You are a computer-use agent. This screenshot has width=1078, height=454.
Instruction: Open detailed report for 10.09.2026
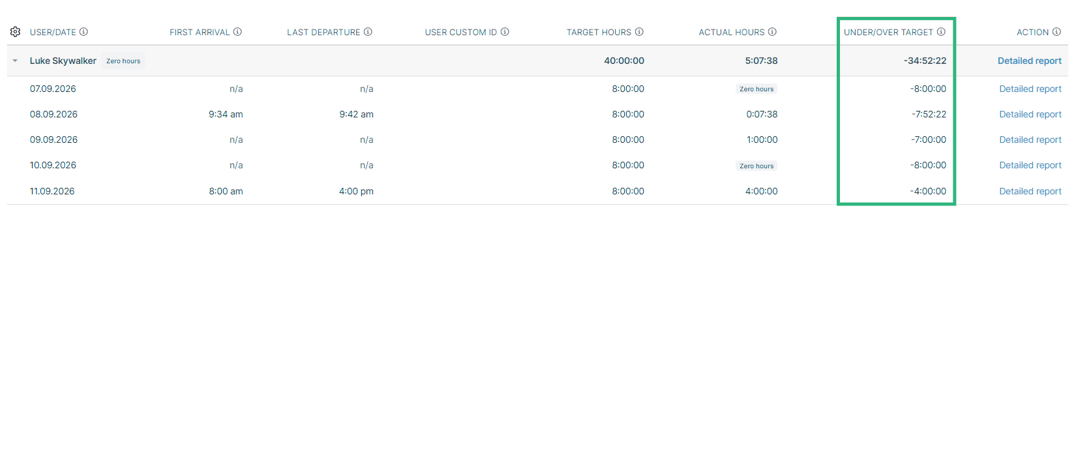pos(1030,165)
